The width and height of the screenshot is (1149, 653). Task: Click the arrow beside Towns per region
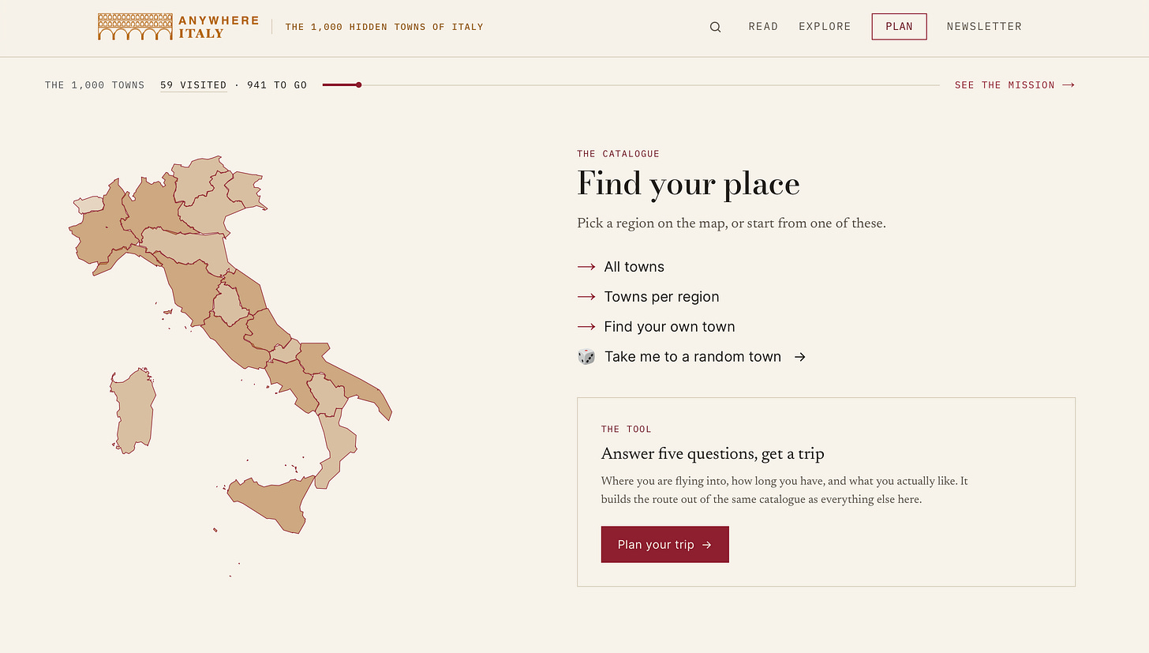coord(586,297)
